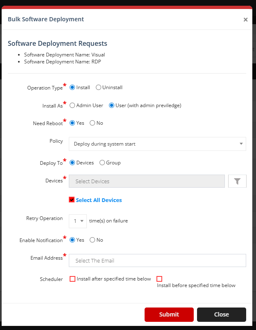
Task: Open the device filter icon
Action: tap(237, 181)
